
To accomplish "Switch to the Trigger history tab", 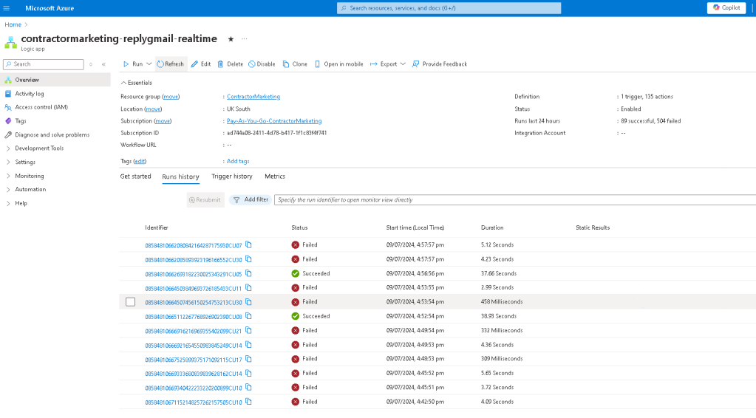I will [232, 177].
